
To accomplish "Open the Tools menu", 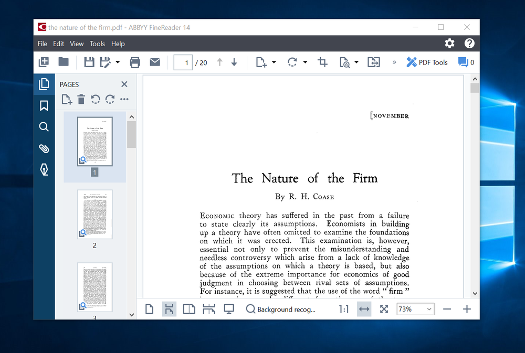I will (x=97, y=44).
